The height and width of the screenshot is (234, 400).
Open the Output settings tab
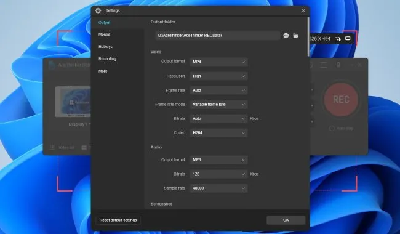[105, 22]
